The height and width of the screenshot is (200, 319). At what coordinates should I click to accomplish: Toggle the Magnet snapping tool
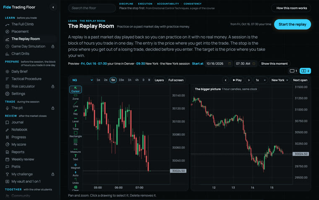pyautogui.click(x=76, y=166)
